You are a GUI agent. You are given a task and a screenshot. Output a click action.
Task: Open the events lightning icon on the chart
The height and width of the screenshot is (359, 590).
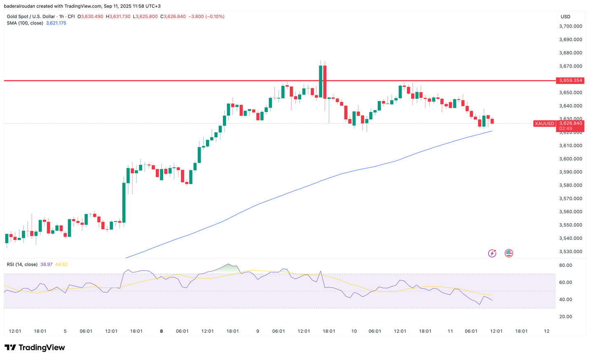tap(492, 253)
